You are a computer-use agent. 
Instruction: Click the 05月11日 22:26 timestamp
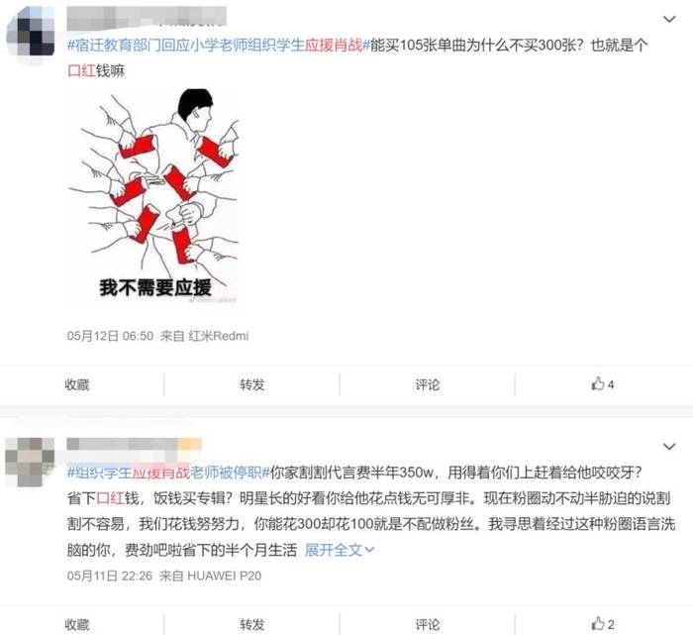[x=110, y=576]
